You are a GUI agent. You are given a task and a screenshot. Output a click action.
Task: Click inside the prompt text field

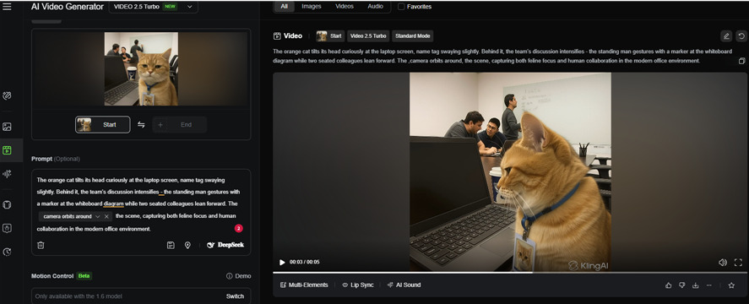pos(141,204)
